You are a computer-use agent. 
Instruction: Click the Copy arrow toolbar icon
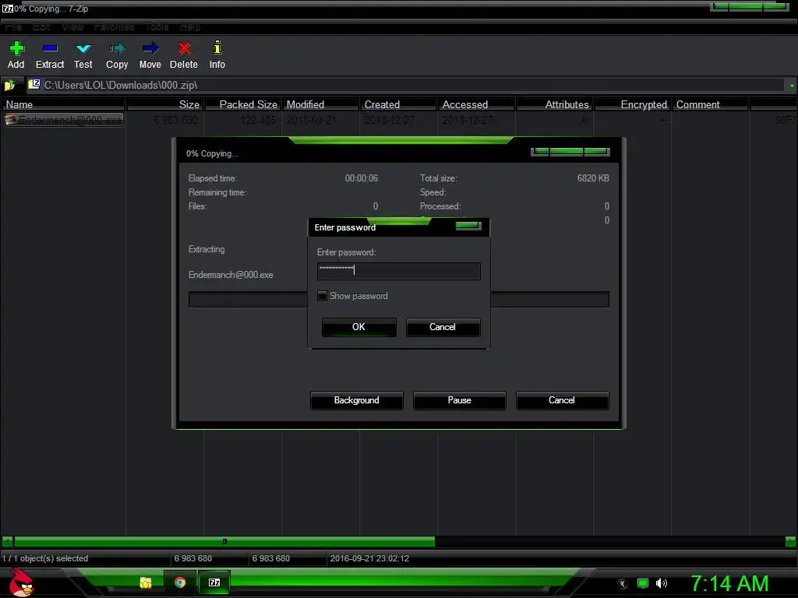[117, 48]
